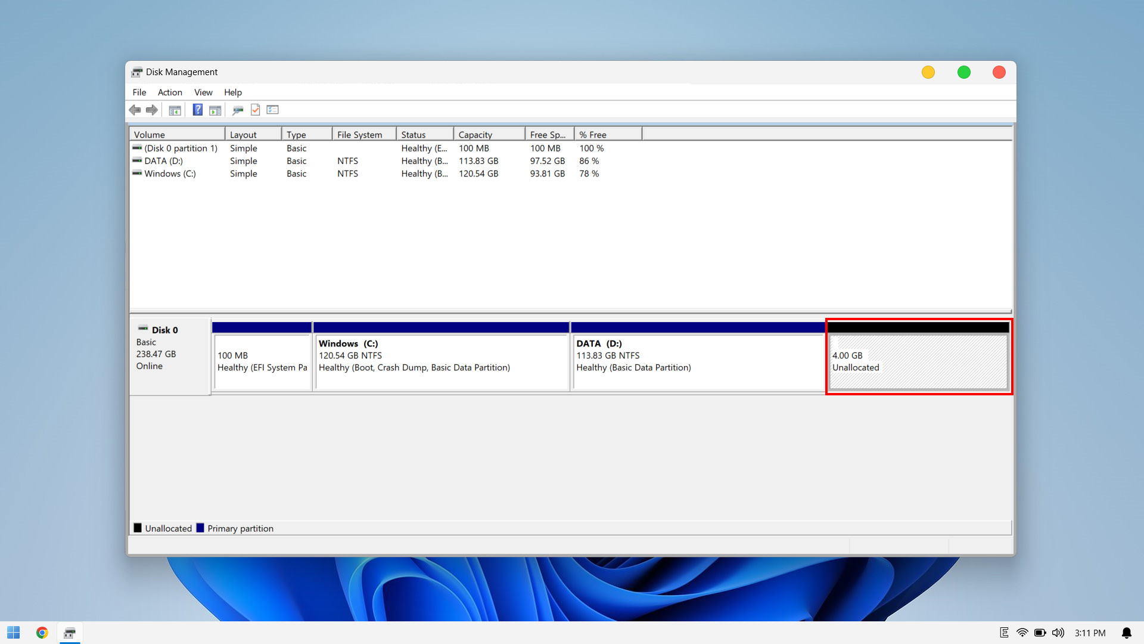Screen dimensions: 1144x644
Task: Select the DATA (D:) volume row
Action: click(x=164, y=161)
